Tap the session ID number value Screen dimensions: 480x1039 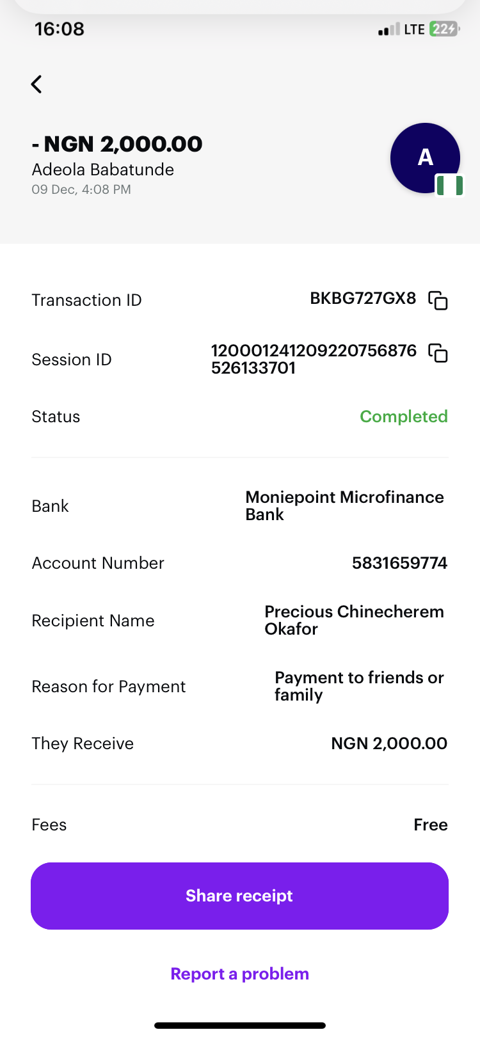(x=314, y=359)
